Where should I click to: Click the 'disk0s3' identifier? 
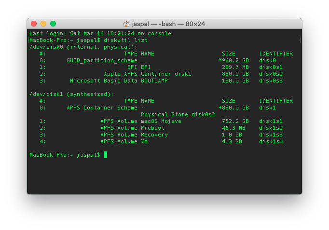click(271, 81)
